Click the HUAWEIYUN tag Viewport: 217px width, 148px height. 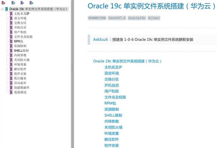pos(97,18)
